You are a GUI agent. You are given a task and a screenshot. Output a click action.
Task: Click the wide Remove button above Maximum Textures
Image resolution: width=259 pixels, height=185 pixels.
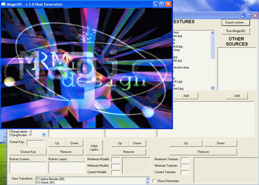click(203, 152)
